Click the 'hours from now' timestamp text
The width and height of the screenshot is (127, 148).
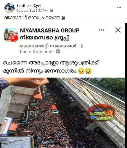click(36, 52)
